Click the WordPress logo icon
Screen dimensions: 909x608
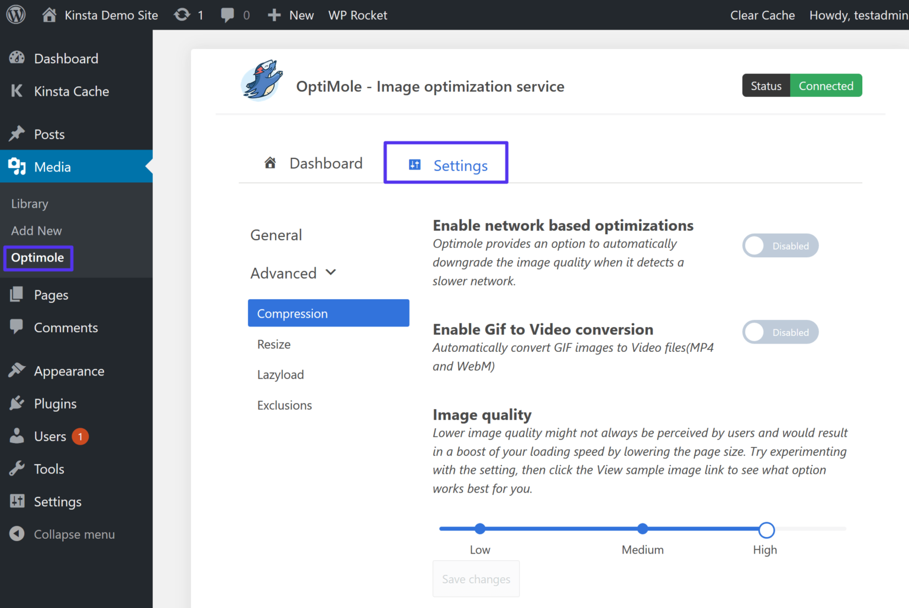point(15,14)
